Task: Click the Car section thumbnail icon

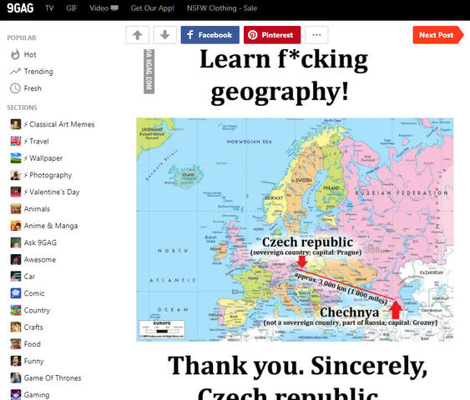Action: click(x=16, y=276)
